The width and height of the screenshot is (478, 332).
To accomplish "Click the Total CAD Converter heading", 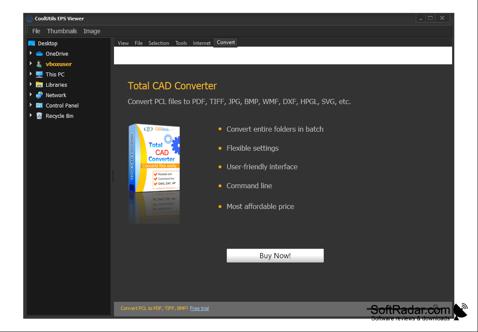I will click(x=172, y=85).
